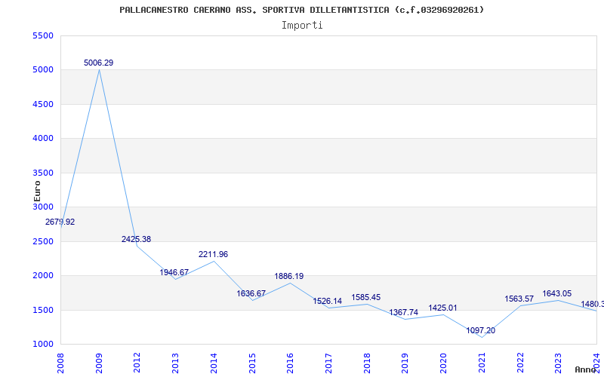Screen dimensions: 604x377
Task: Click the y-axis value 3500
Action: [x=43, y=173]
